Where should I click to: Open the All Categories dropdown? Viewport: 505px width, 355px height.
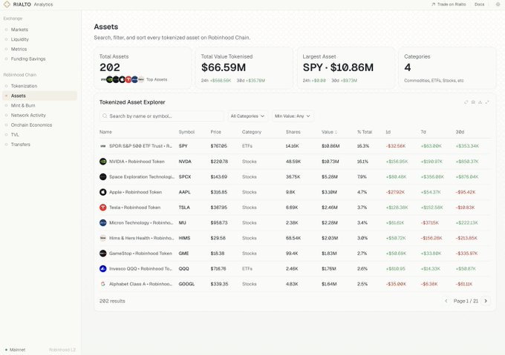tap(247, 116)
